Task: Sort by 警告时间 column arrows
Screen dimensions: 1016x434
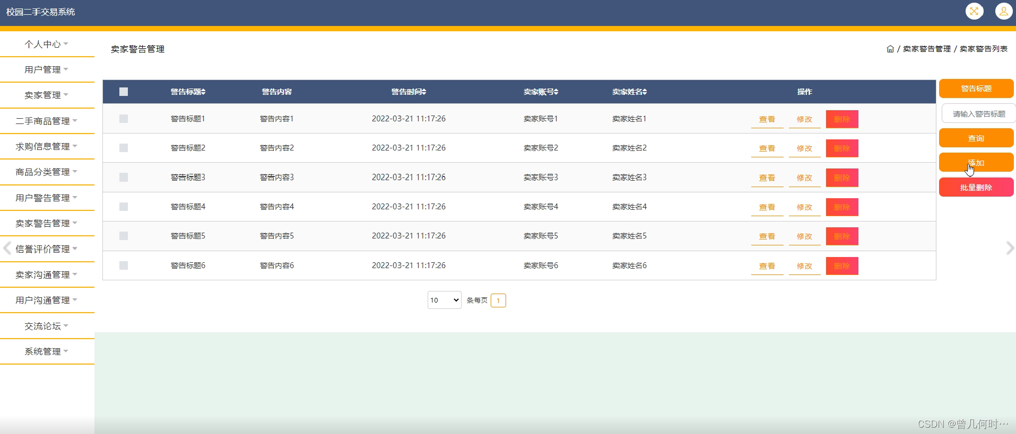Action: 424,92
